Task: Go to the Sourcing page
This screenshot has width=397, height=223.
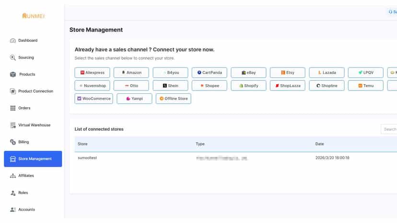Action: (x=26, y=57)
